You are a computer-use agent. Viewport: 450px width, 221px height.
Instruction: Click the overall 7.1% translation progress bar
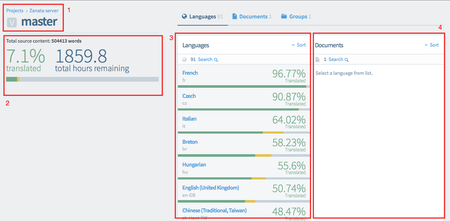[82, 79]
